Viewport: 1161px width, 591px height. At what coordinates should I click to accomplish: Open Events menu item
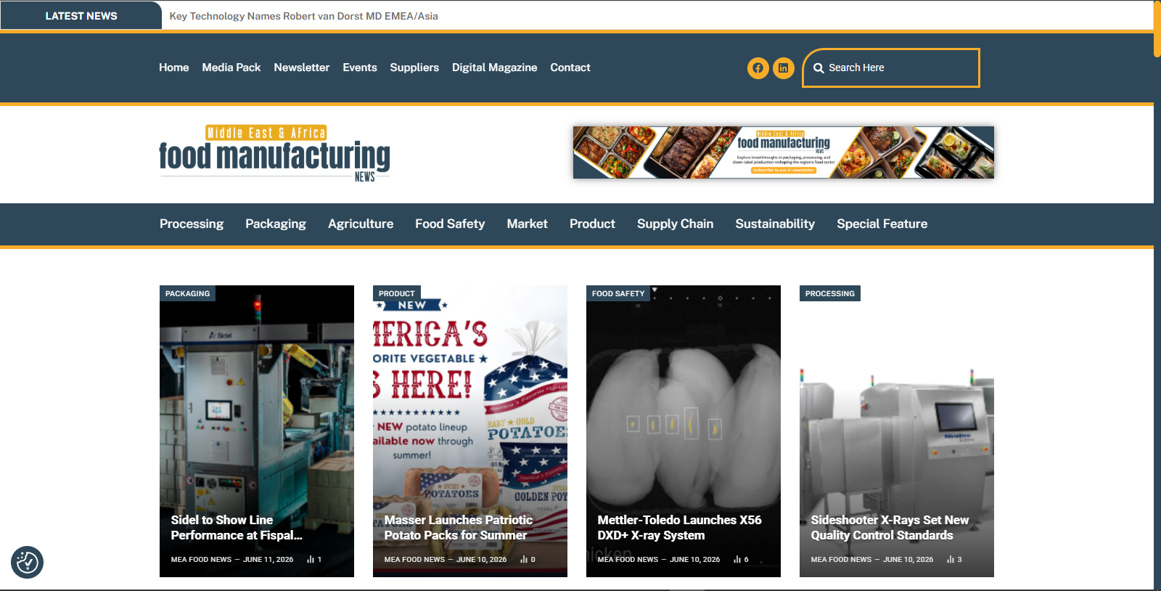360,68
